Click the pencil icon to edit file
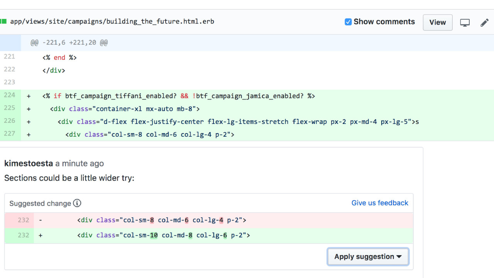 point(484,22)
